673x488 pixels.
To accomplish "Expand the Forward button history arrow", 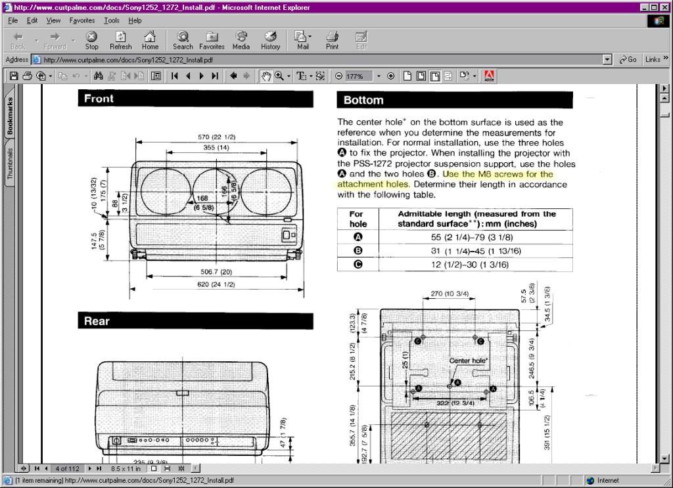I will (74, 41).
